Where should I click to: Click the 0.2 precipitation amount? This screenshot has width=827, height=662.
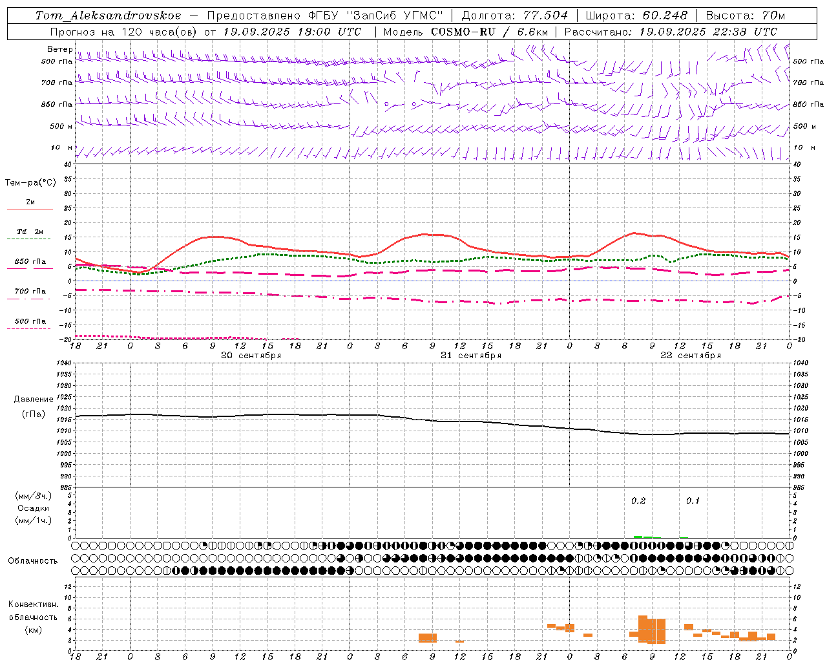(638, 501)
